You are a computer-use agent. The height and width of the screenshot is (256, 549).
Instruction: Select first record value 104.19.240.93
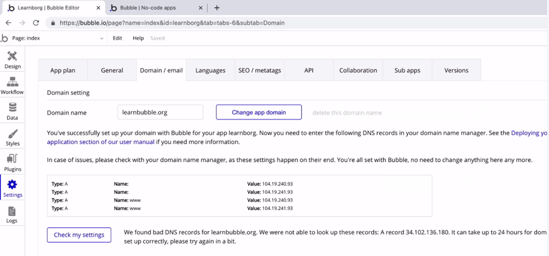pos(277,184)
